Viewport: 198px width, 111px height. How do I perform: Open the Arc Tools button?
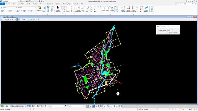point(87,9)
